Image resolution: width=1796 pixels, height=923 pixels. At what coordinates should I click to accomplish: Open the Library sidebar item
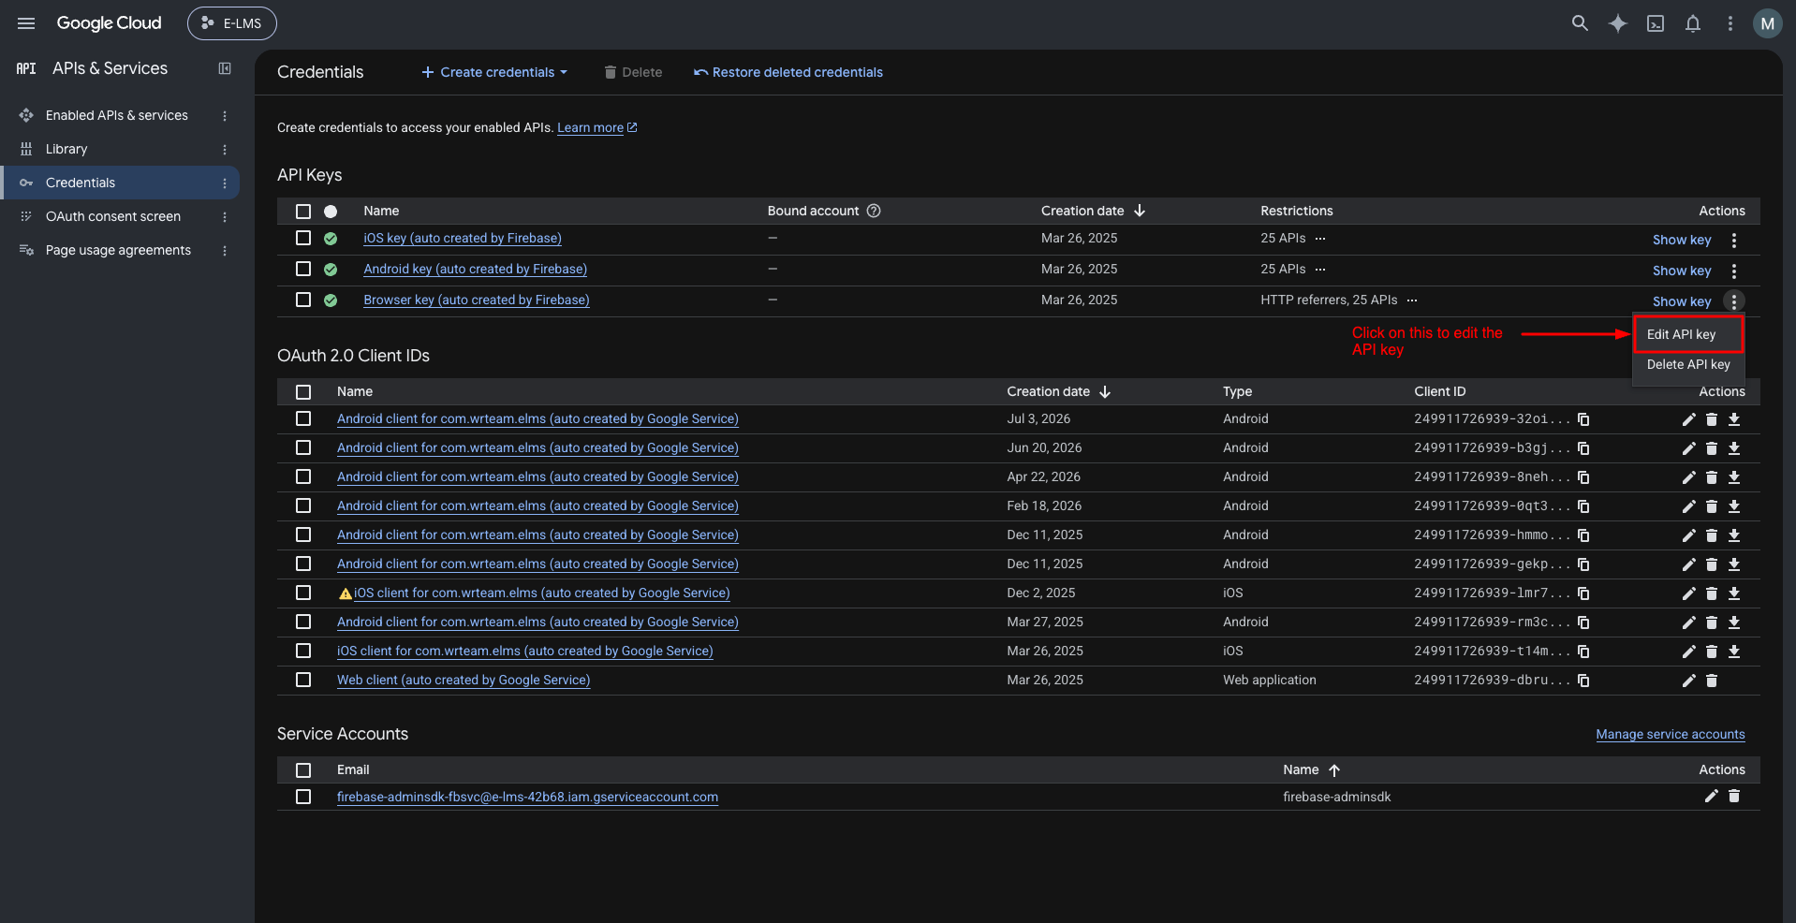tap(66, 149)
